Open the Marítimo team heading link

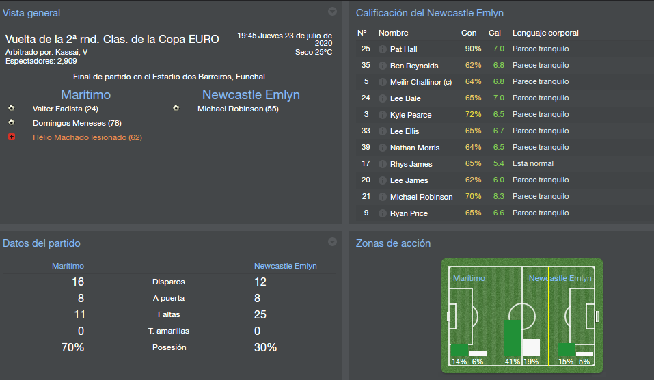point(85,94)
